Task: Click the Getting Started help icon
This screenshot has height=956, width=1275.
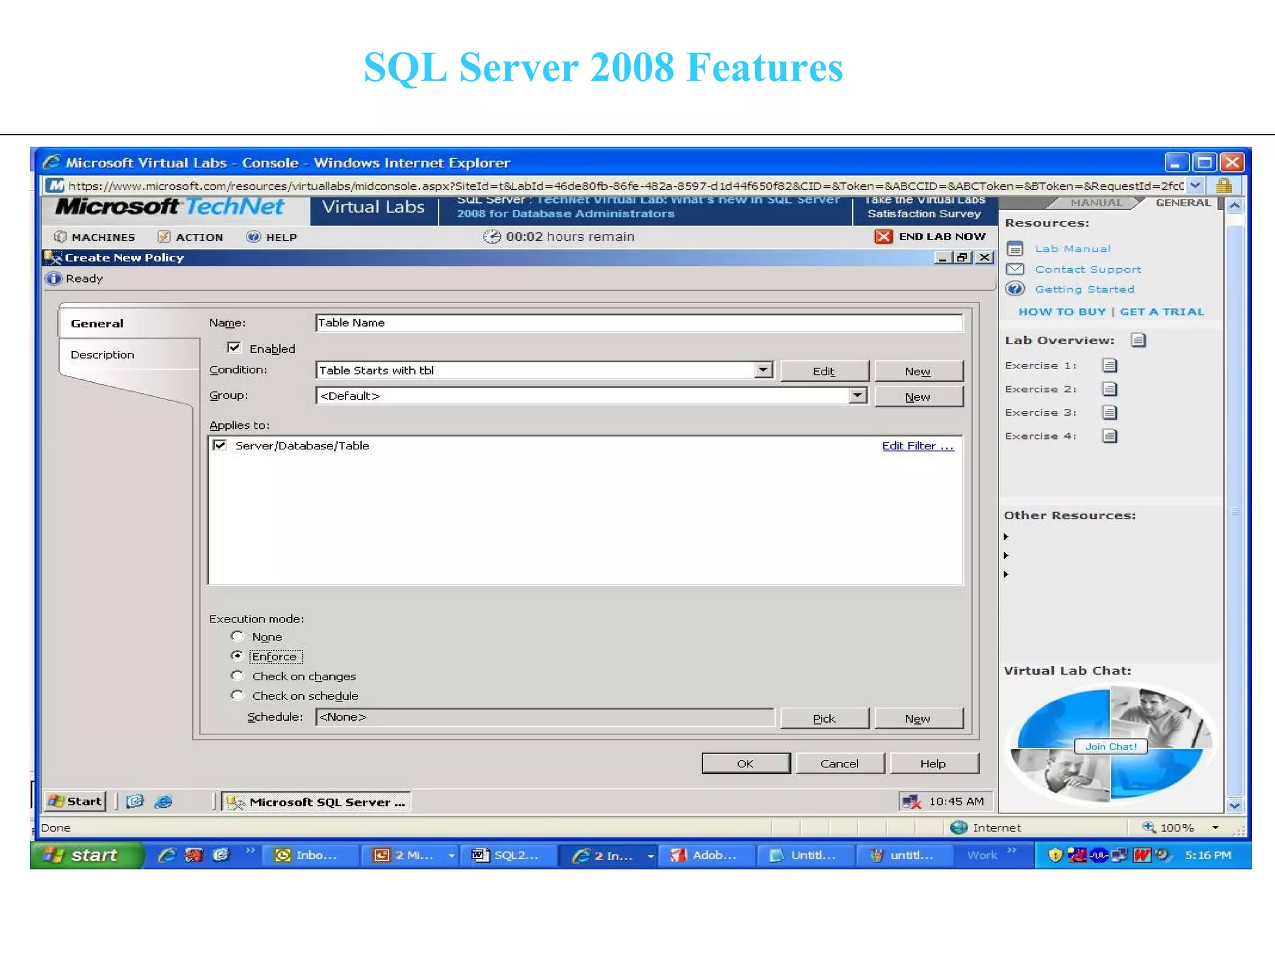Action: [1015, 289]
